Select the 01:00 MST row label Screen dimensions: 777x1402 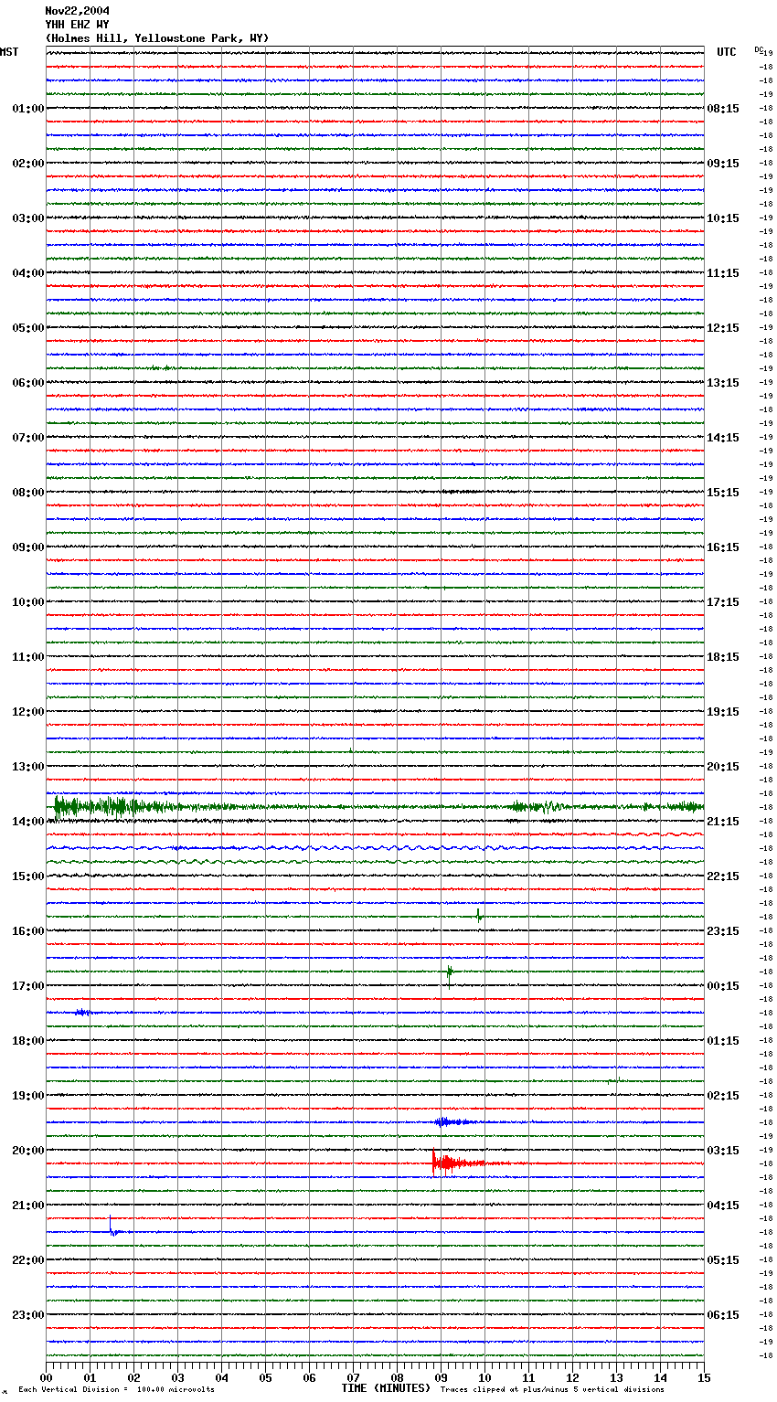tap(27, 109)
